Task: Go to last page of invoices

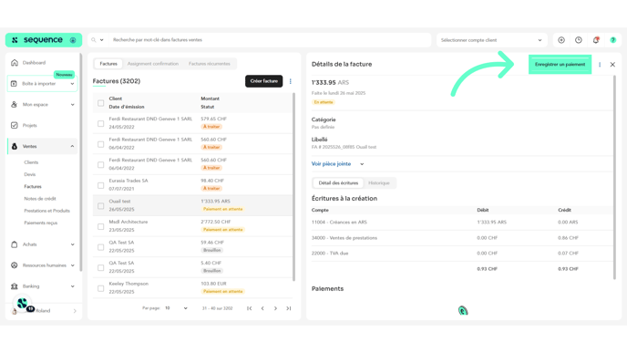Action: pos(289,308)
